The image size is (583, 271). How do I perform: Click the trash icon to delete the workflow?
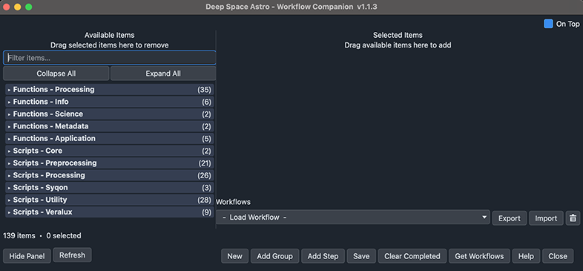coord(573,218)
